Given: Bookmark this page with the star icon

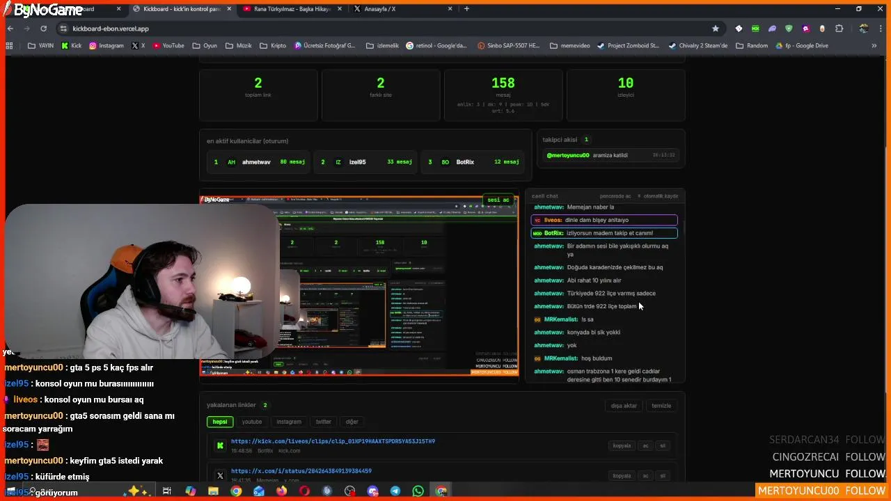Looking at the screenshot, I should pyautogui.click(x=715, y=29).
